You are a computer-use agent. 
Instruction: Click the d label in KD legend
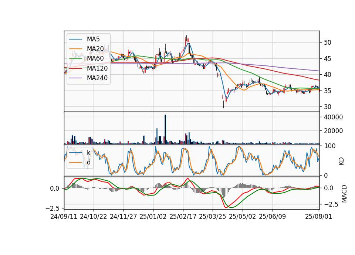(88, 162)
